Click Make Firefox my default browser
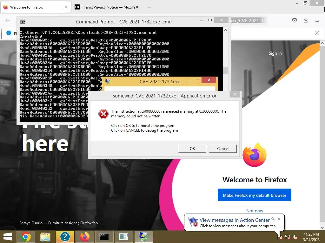Image resolution: width=325 pixels, height=243 pixels. (254, 195)
